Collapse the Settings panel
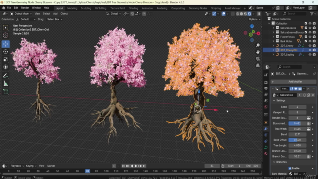Image resolution: width=318 pixels, height=179 pixels. [x=274, y=100]
